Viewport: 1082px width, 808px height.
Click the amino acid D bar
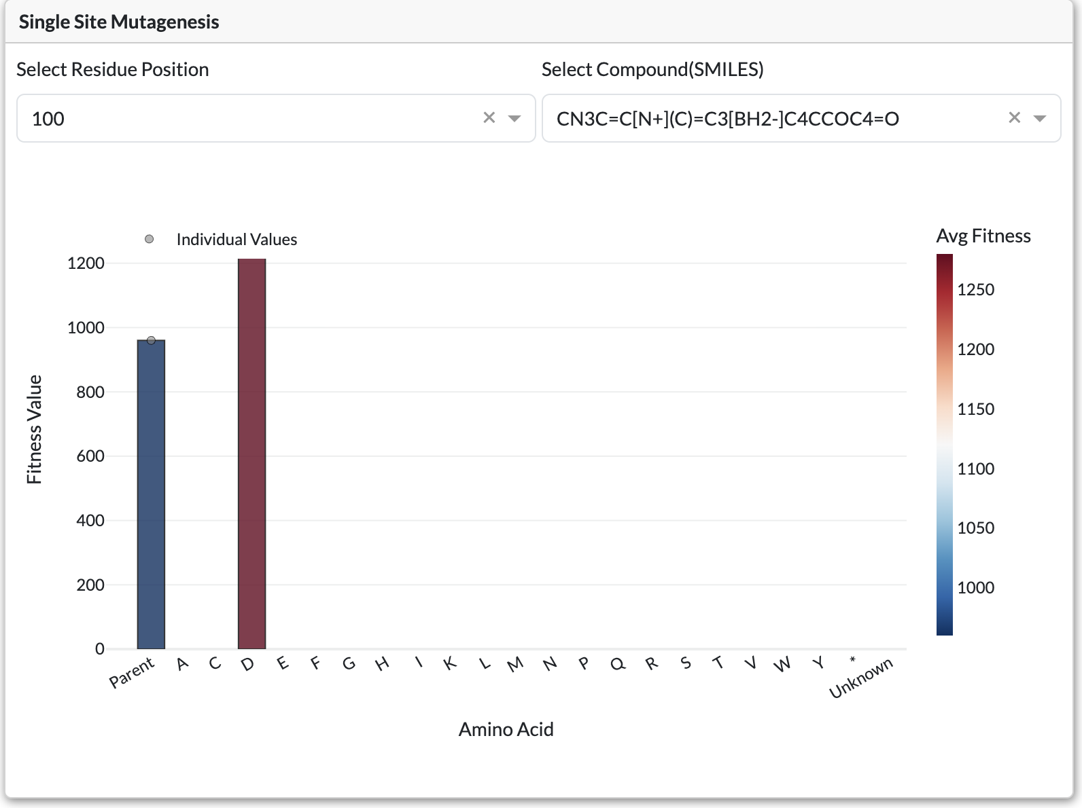click(251, 455)
